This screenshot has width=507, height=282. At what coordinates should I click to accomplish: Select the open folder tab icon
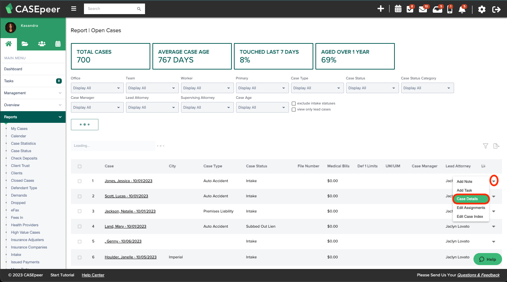[x=25, y=44]
